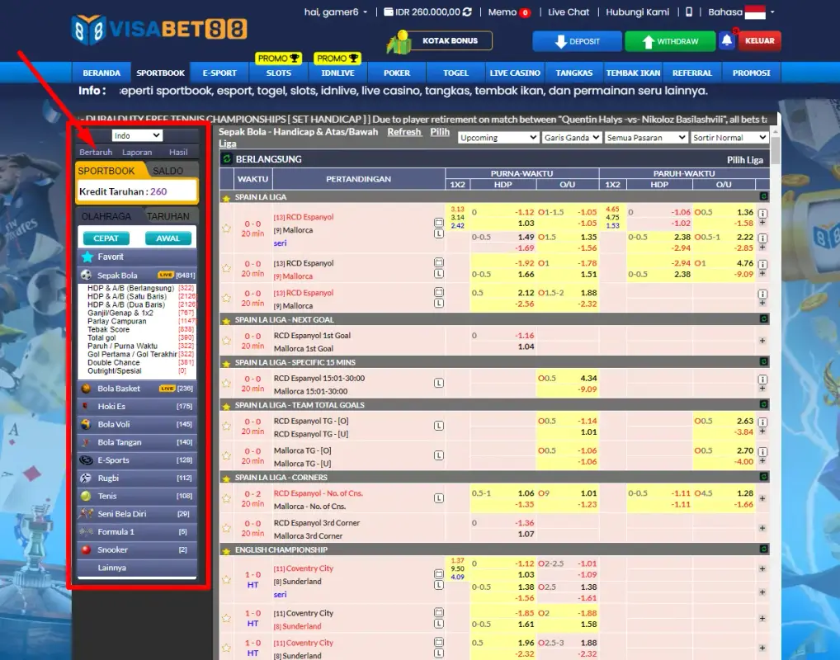Click the Tenis ball icon
The height and width of the screenshot is (660, 840).
click(86, 496)
